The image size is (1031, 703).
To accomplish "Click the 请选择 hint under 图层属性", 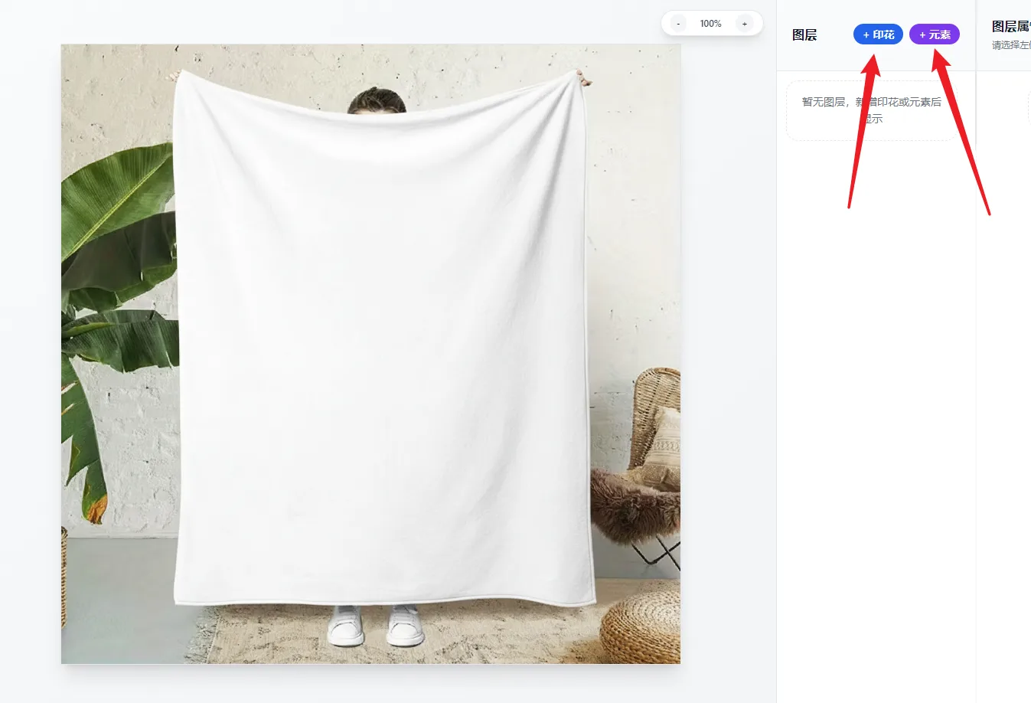I will (x=1010, y=45).
